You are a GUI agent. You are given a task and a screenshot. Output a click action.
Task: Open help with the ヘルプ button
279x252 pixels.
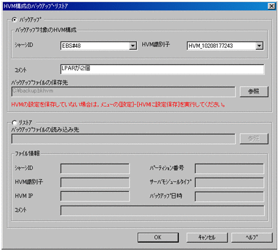point(252,238)
